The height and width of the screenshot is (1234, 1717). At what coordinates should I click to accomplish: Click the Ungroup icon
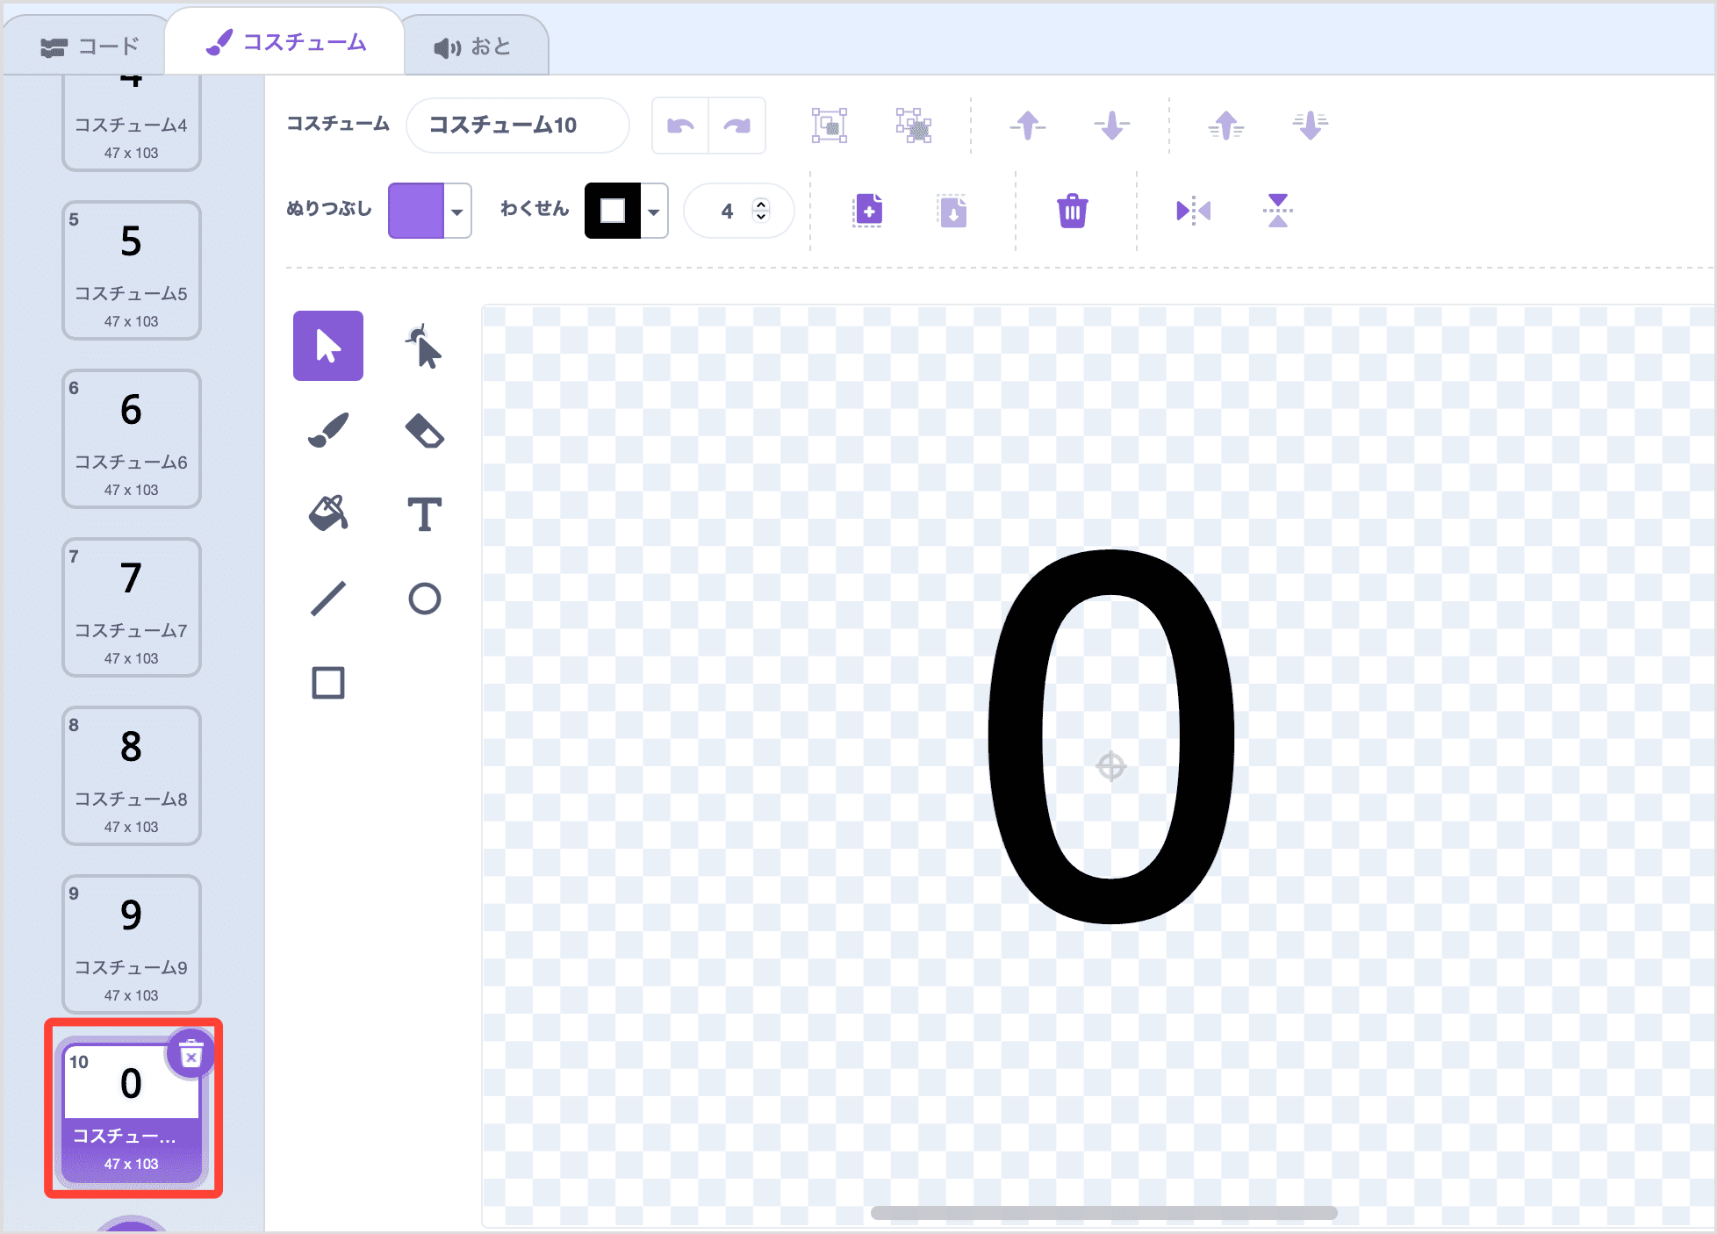(914, 126)
